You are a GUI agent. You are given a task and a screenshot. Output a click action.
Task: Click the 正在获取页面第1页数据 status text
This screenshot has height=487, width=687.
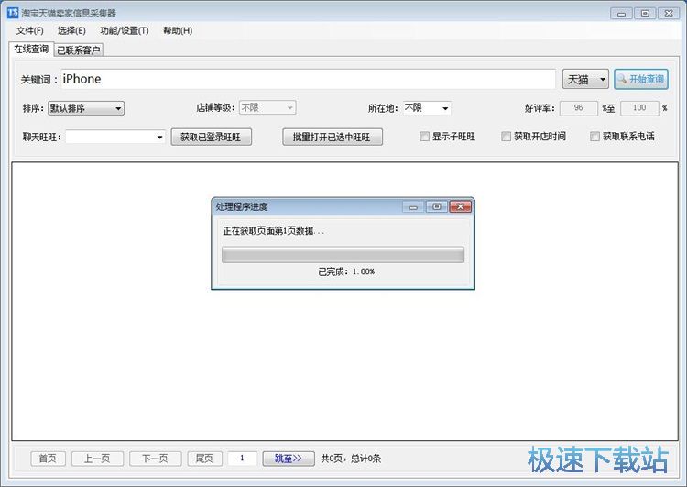pos(274,231)
